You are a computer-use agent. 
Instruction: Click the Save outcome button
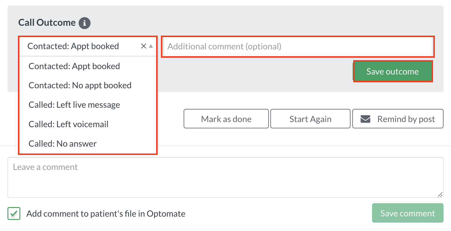point(393,72)
